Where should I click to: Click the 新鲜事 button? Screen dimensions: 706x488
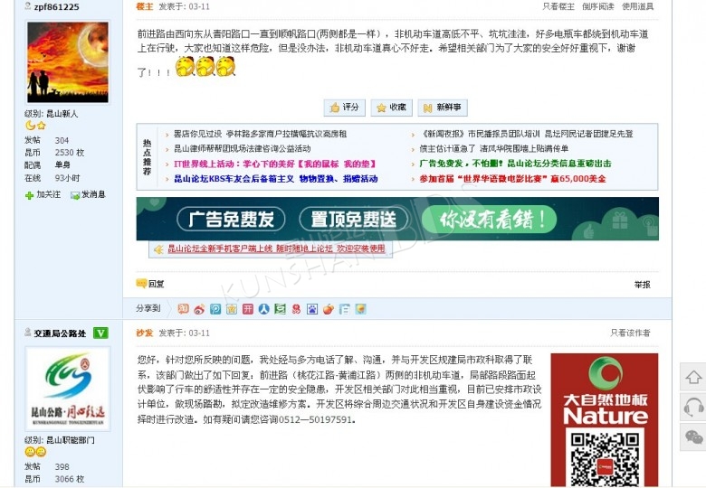click(443, 108)
